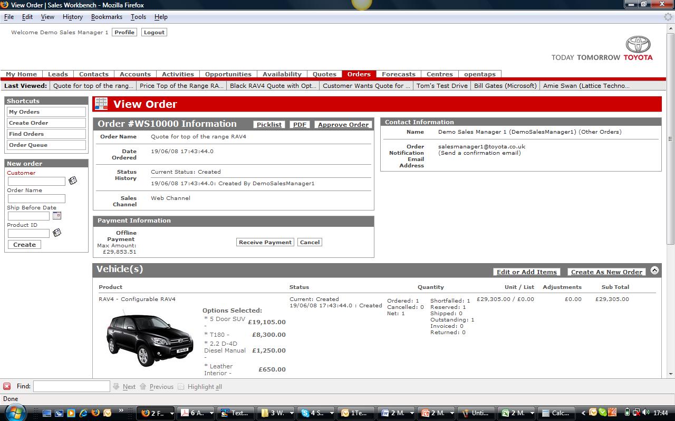
Task: Switch to Calculator taskbar button
Action: pos(556,413)
